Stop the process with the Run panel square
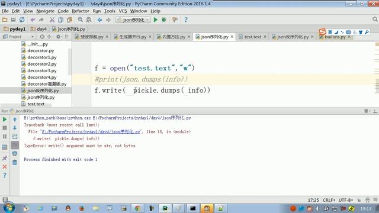Screen dimensions: 379x213 pos(5,128)
